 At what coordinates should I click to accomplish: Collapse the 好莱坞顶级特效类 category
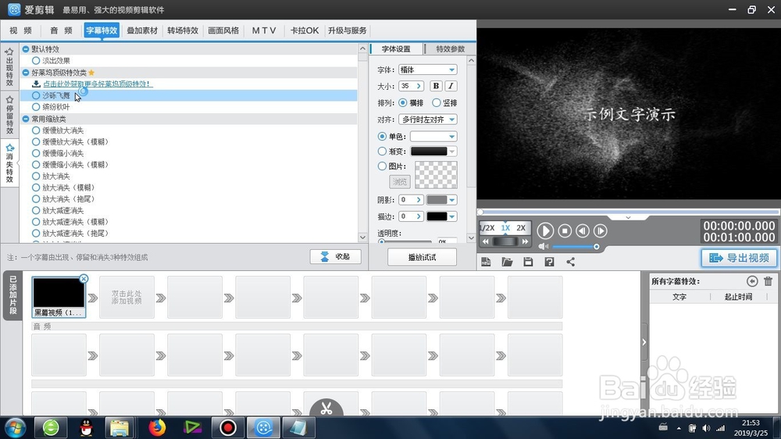tap(26, 72)
